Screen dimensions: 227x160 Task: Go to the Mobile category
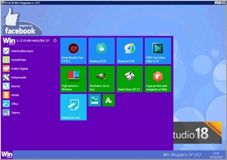tap(15, 95)
